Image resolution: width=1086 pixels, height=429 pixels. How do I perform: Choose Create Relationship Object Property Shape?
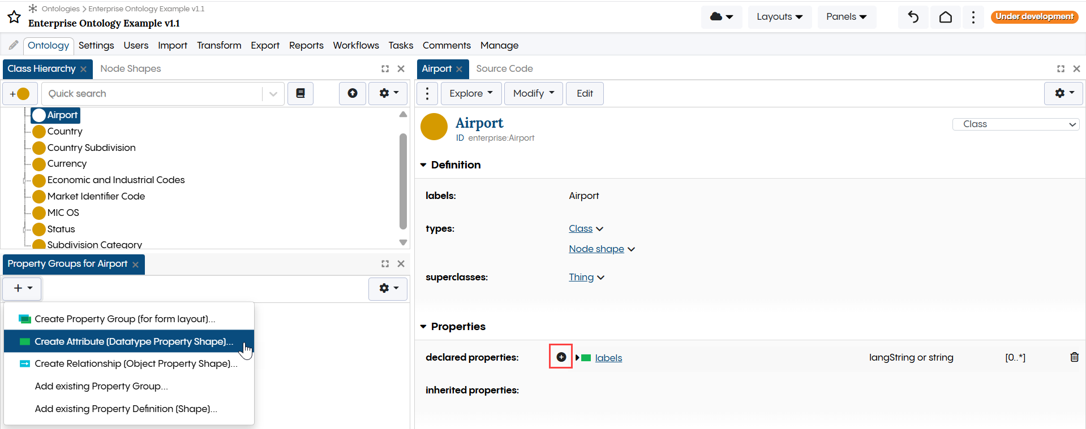click(129, 364)
